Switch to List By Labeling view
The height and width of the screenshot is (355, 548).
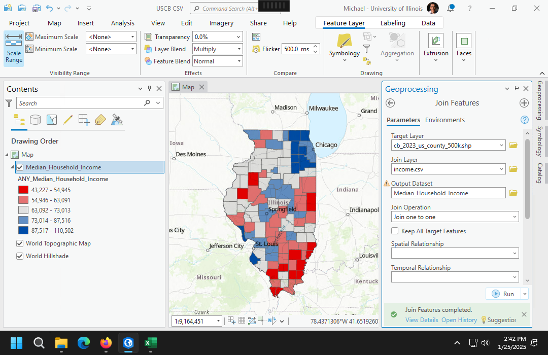pyautogui.click(x=100, y=120)
